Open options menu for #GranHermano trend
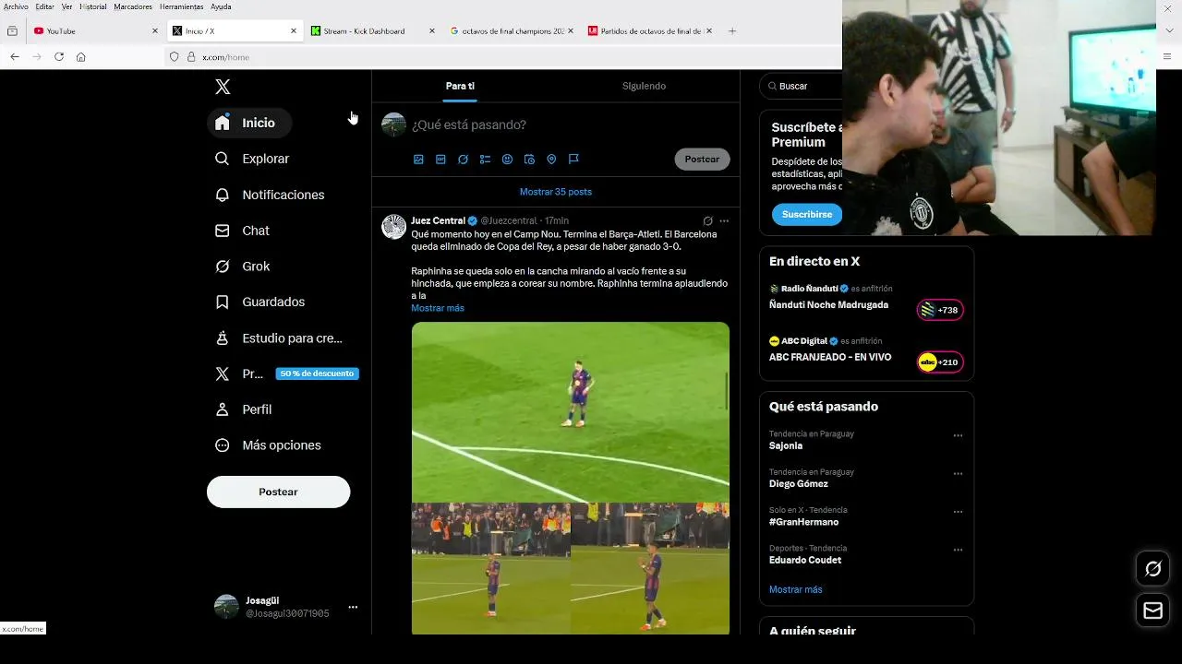This screenshot has height=664, width=1182. click(958, 512)
